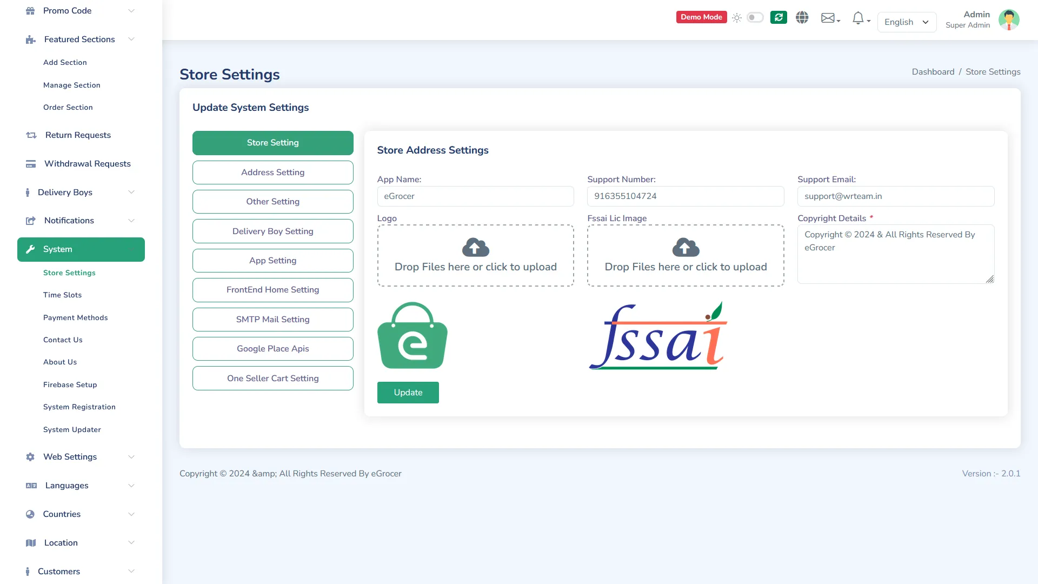1038x584 pixels.
Task: Click the System wrench icon
Action: [x=31, y=249]
